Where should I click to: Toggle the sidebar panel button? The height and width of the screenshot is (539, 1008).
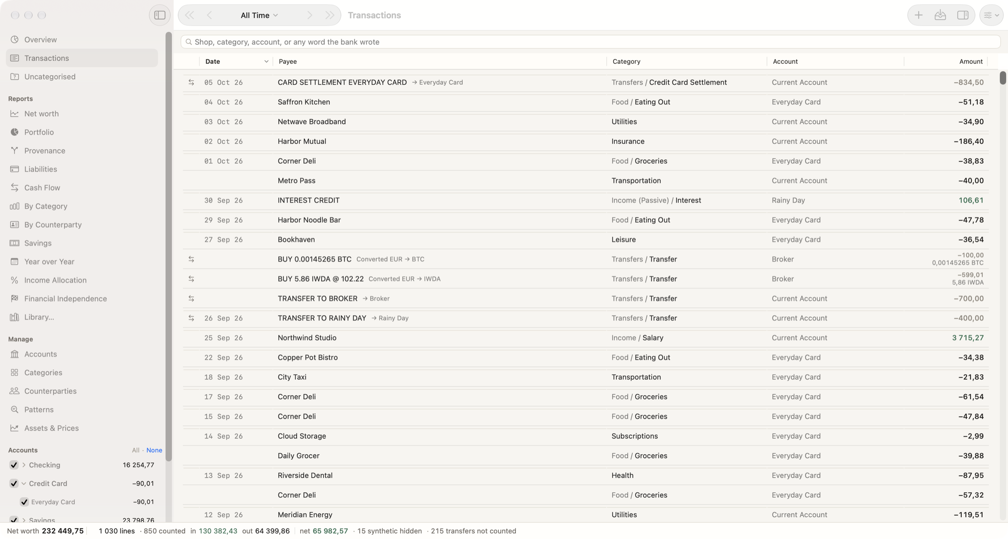point(159,15)
